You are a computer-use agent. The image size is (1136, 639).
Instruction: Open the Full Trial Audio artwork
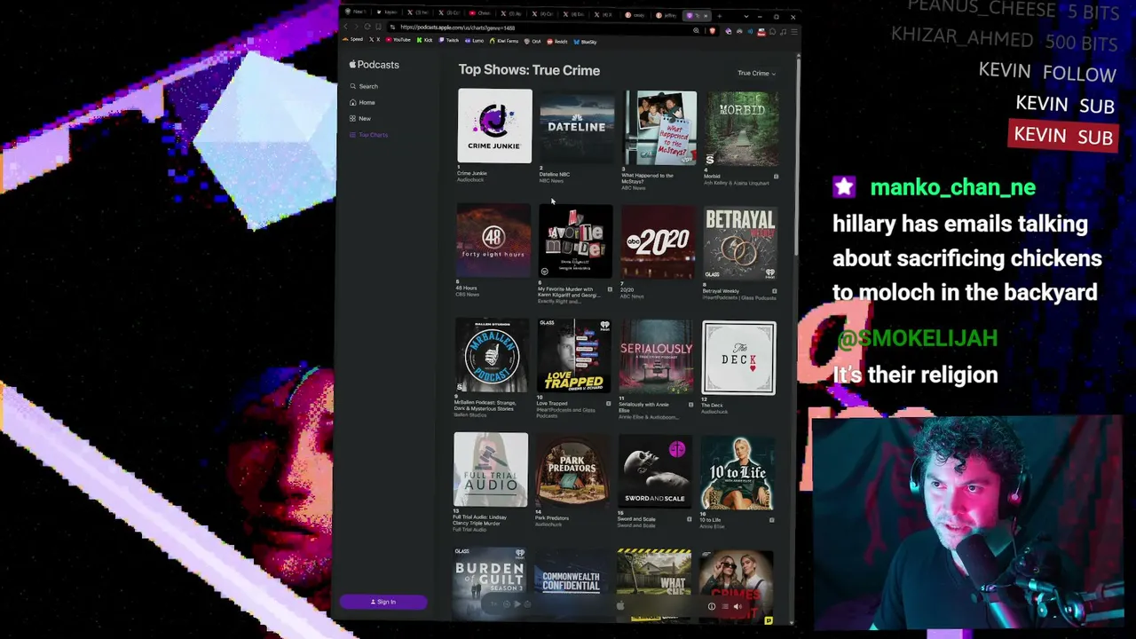pos(491,470)
